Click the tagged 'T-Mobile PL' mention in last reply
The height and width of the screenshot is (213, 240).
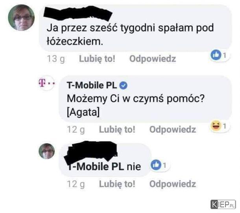click(96, 166)
